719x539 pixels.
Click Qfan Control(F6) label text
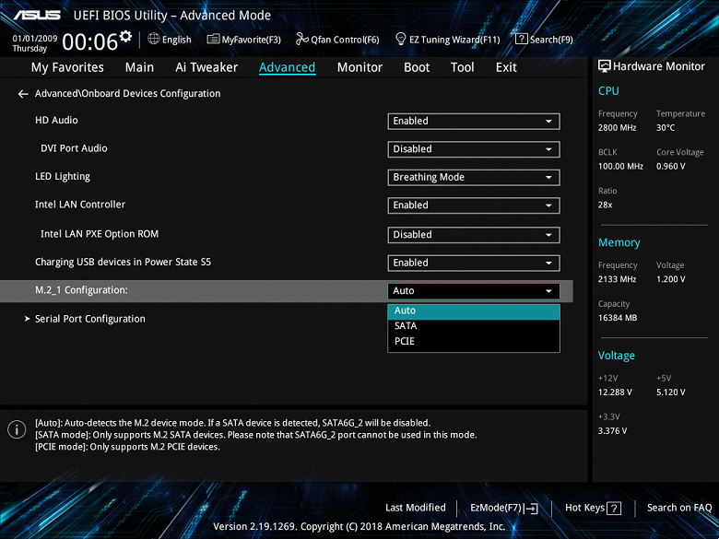coord(346,40)
